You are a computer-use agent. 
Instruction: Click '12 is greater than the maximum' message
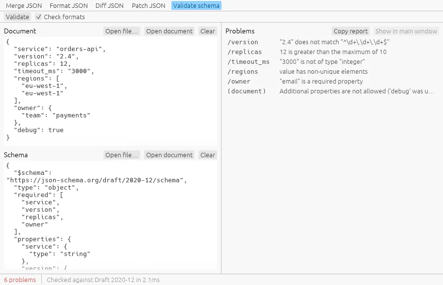(x=333, y=52)
